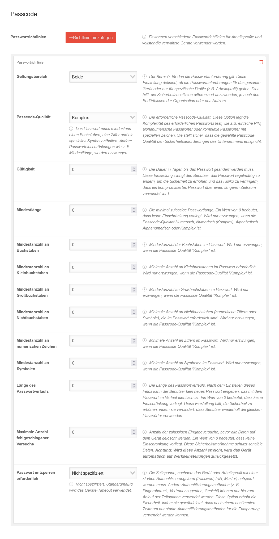
Task: Open the Geltungsbereich dropdown showing Beide
Action: tap(103, 77)
